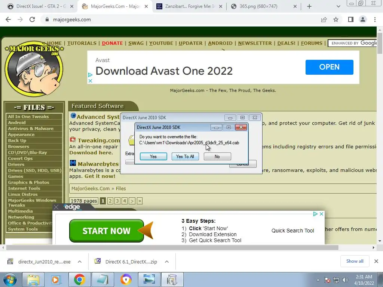Close the downloads bar
Image resolution: width=383 pixels, height=287 pixels.
tap(376, 261)
